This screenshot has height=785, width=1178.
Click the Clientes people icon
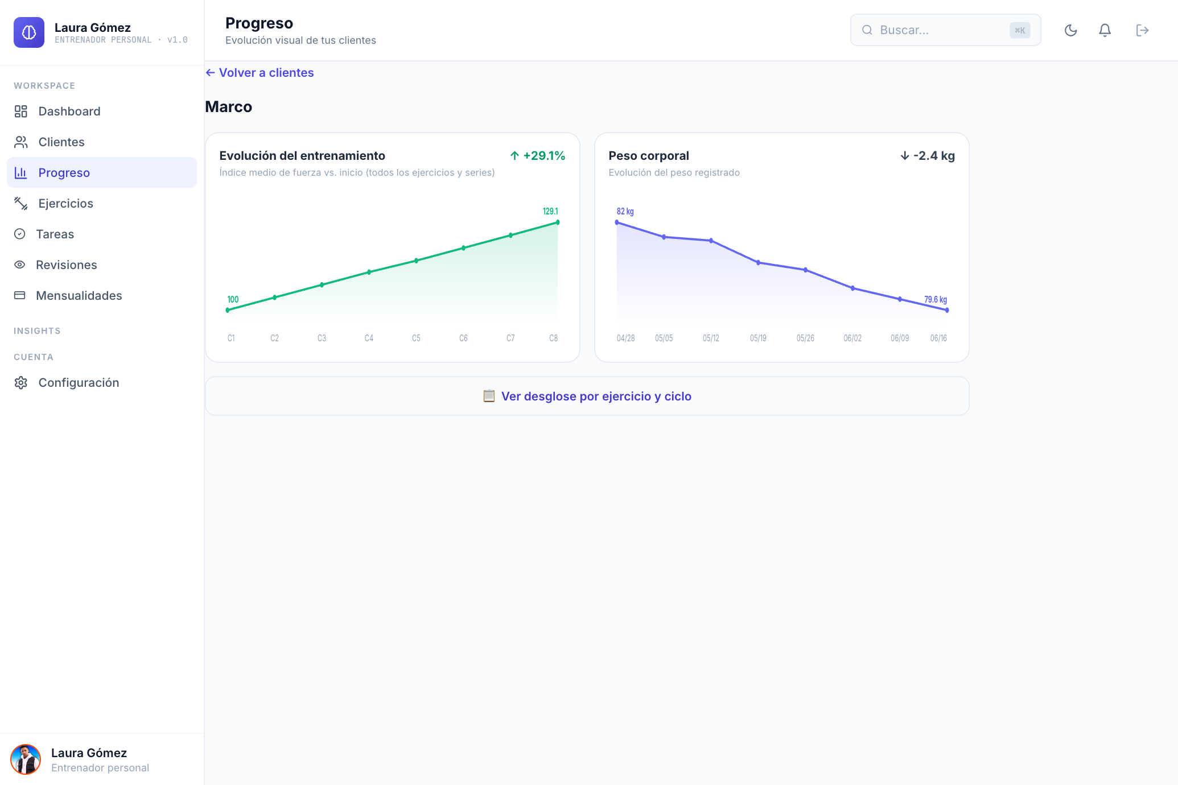(21, 142)
